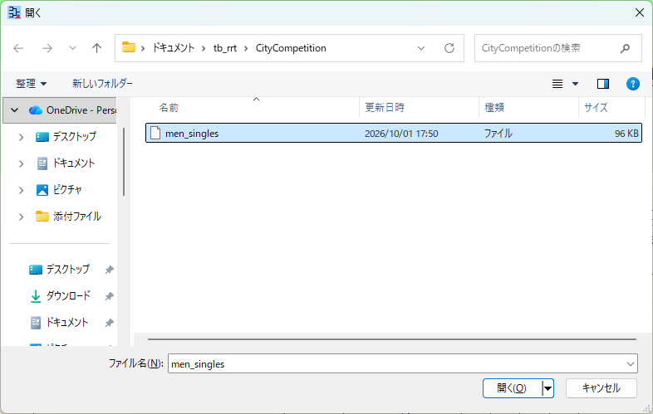653x414 pixels.
Task: Open the ファイル名 combo dropdown
Action: (x=630, y=364)
